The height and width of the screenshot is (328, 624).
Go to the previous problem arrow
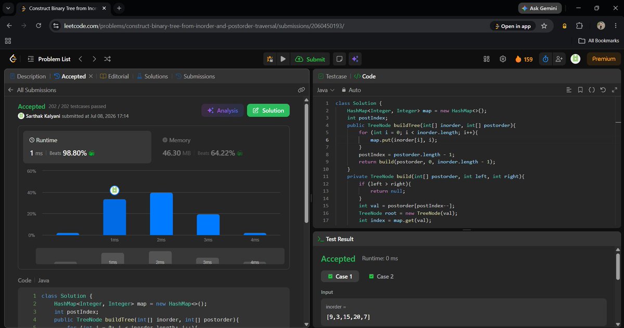80,59
